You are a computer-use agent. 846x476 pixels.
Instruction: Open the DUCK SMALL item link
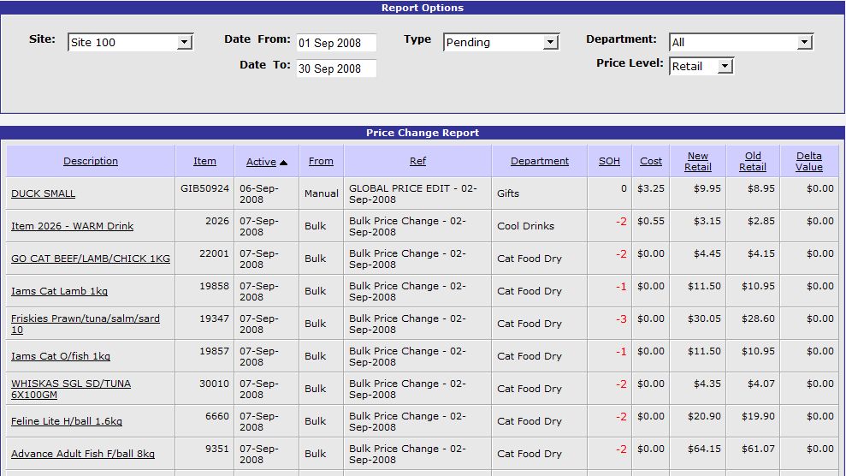click(43, 193)
